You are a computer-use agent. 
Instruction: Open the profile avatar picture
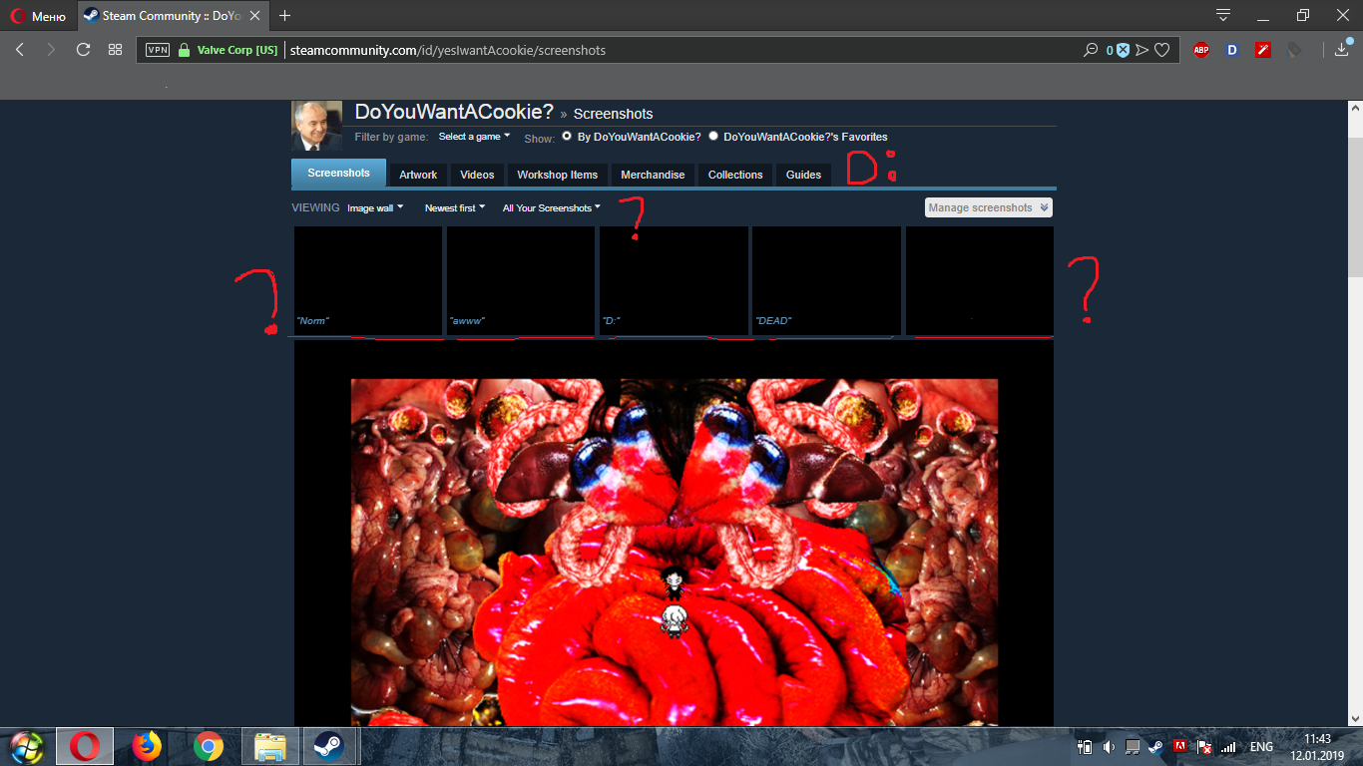(316, 126)
